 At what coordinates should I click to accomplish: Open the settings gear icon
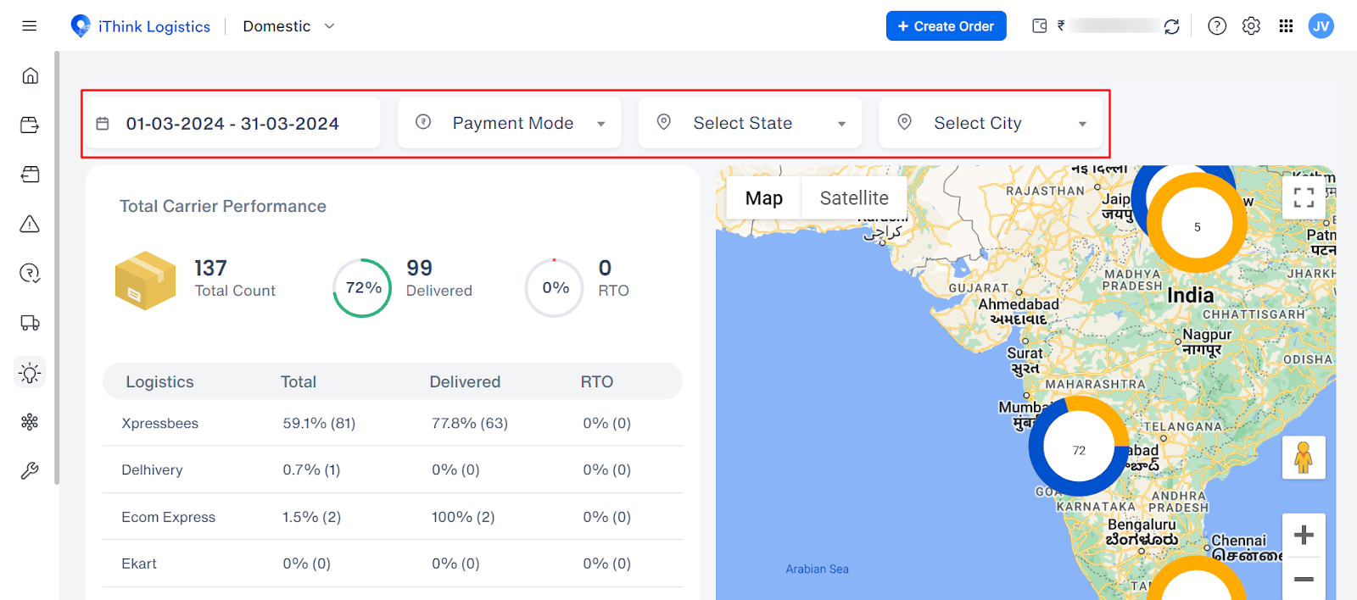click(1251, 26)
